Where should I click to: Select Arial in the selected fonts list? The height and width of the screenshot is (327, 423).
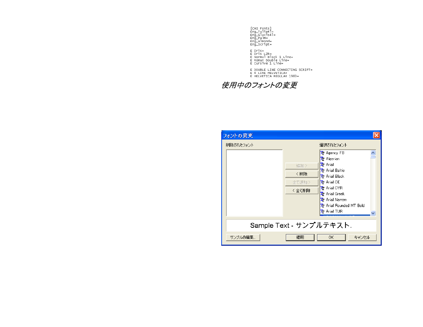[x=330, y=165]
